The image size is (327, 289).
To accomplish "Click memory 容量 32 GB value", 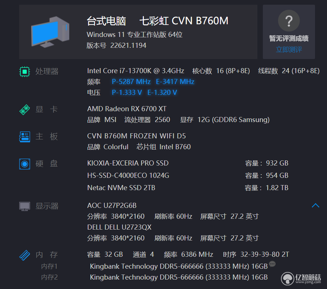I will (105, 254).
